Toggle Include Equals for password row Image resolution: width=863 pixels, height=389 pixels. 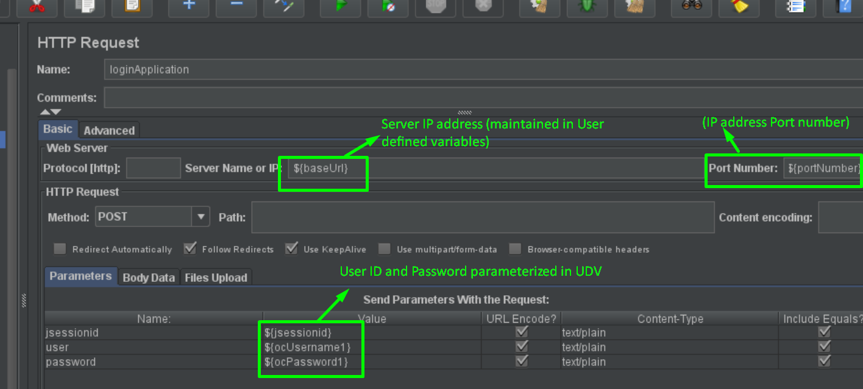[x=825, y=362]
